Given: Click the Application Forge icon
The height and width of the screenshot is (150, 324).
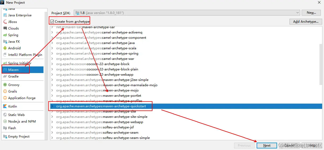Looking at the screenshot, I should click(5, 98).
